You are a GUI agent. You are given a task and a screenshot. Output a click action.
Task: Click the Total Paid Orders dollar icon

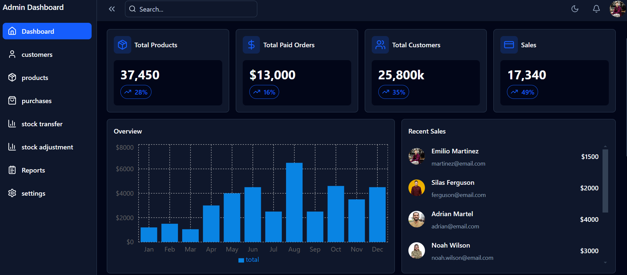coord(251,45)
